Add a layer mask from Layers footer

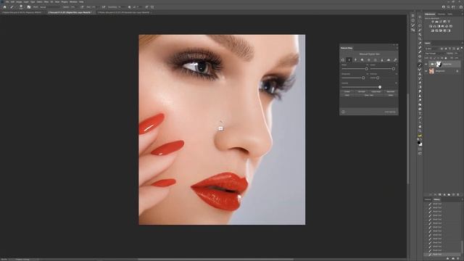[x=440, y=194]
